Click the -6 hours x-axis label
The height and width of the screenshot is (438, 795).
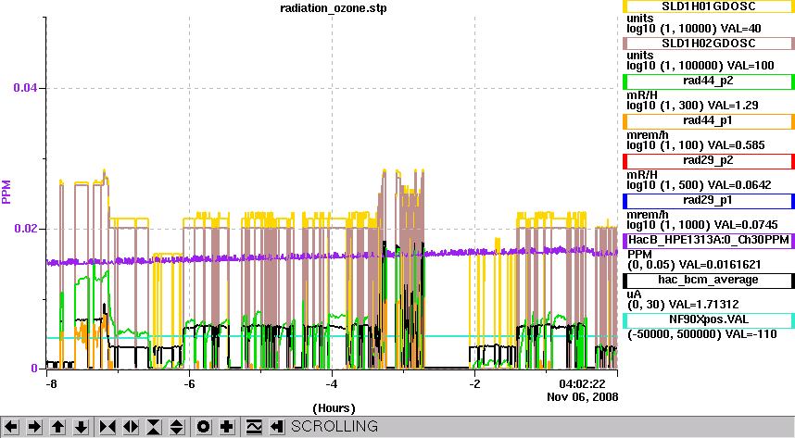(x=189, y=383)
